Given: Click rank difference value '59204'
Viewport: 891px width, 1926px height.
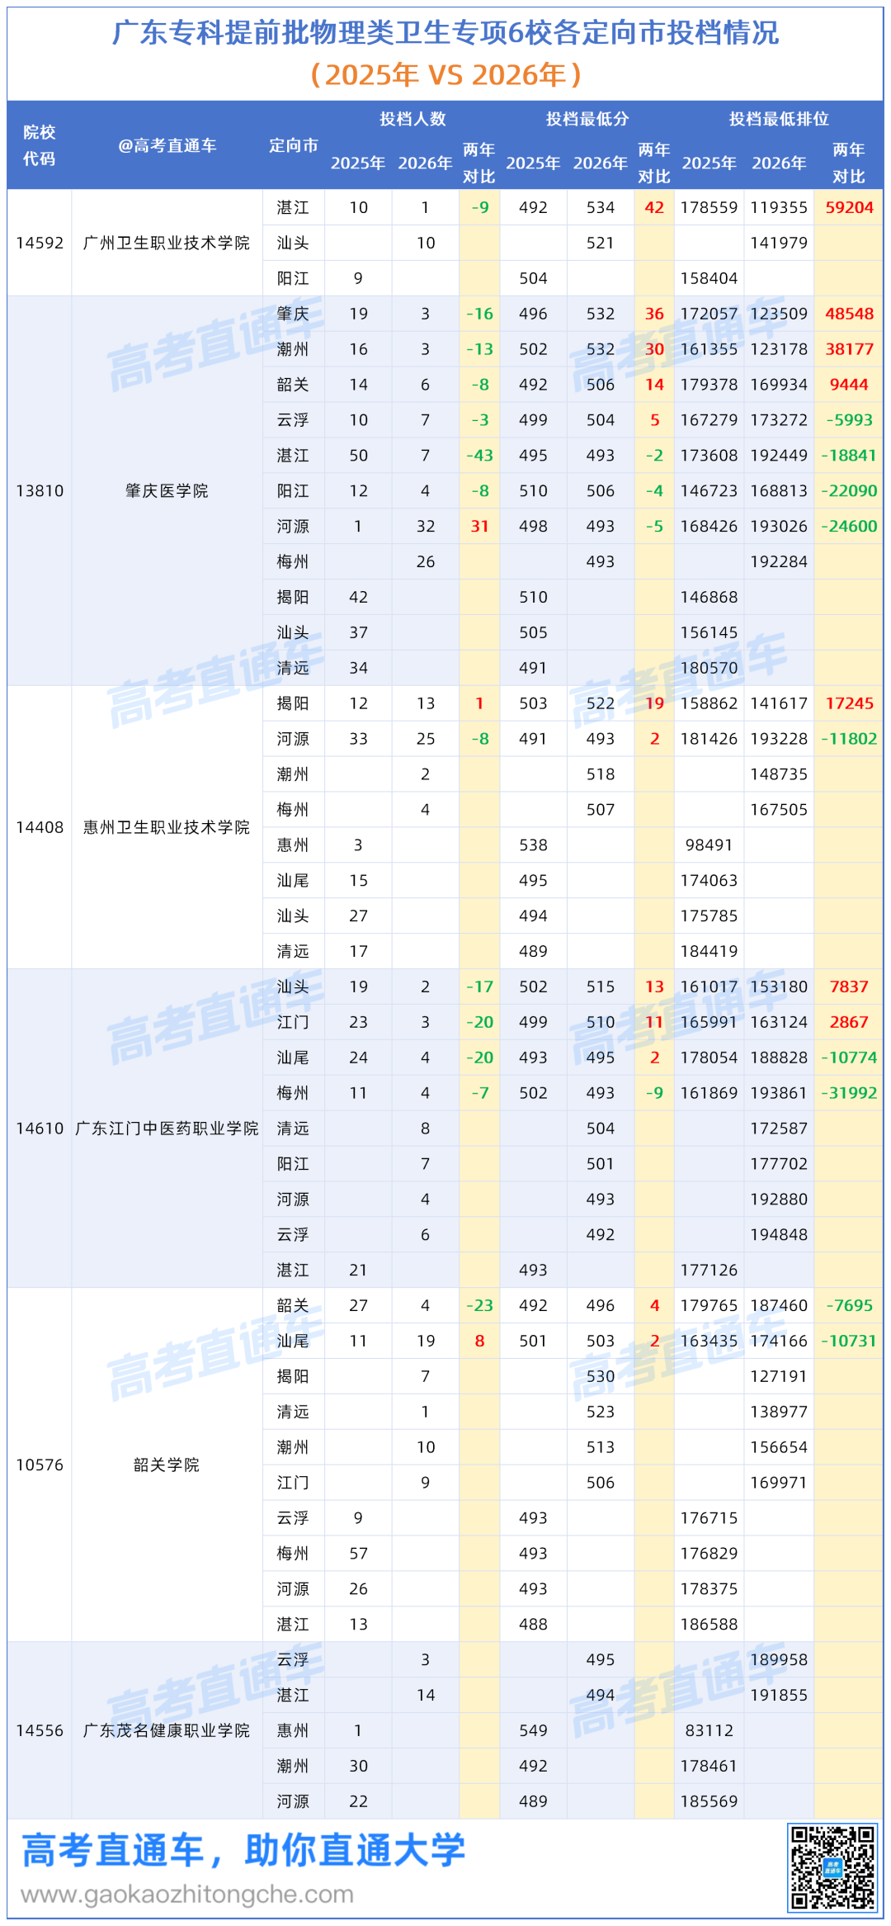Looking at the screenshot, I should point(849,207).
